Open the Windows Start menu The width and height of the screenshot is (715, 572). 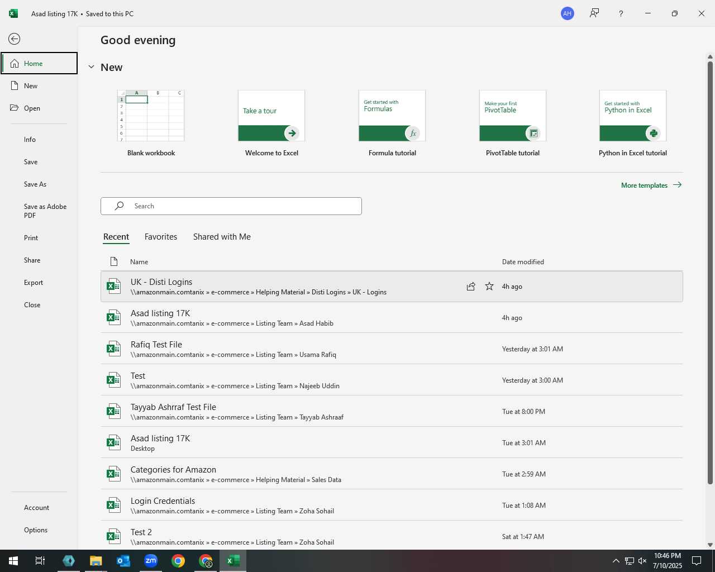tap(13, 561)
